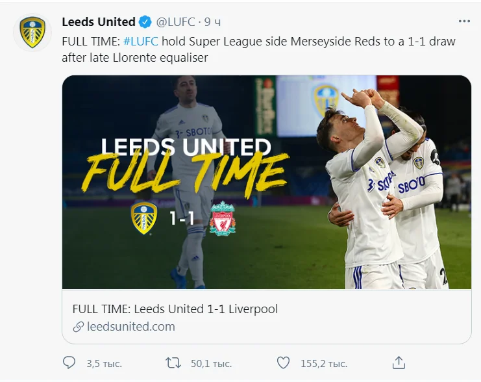
Task: Click the reply speech bubble icon
Action: (69, 363)
